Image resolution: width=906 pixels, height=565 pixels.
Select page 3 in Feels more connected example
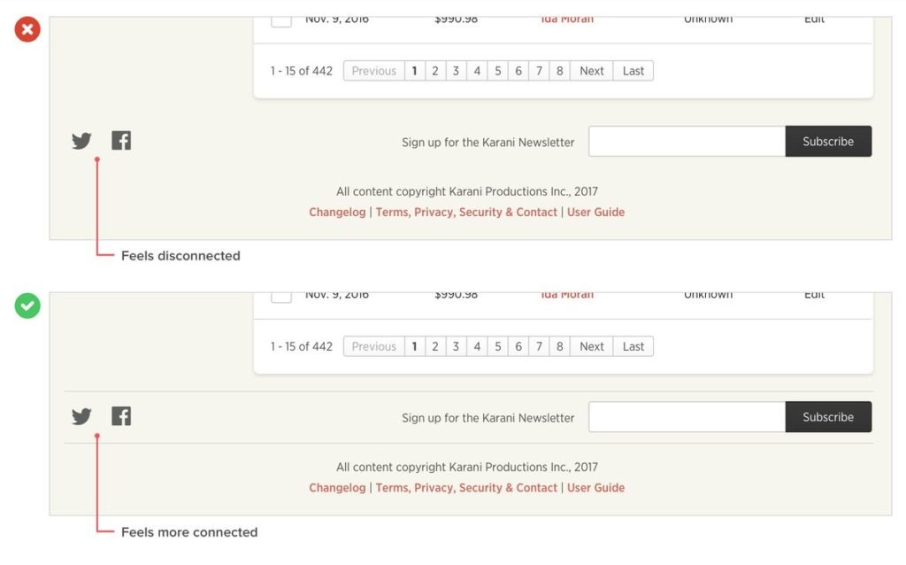[x=456, y=346]
